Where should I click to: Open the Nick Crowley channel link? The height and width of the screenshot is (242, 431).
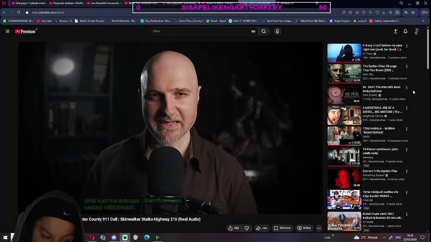pyautogui.click(x=370, y=95)
